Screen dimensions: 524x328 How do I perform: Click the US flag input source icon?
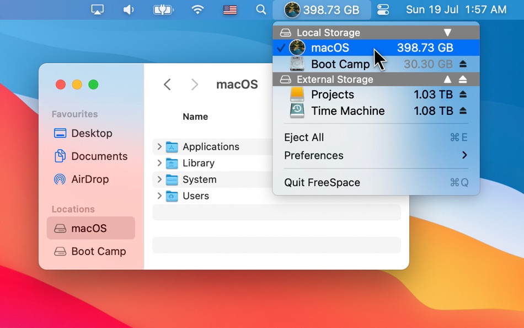tap(230, 10)
